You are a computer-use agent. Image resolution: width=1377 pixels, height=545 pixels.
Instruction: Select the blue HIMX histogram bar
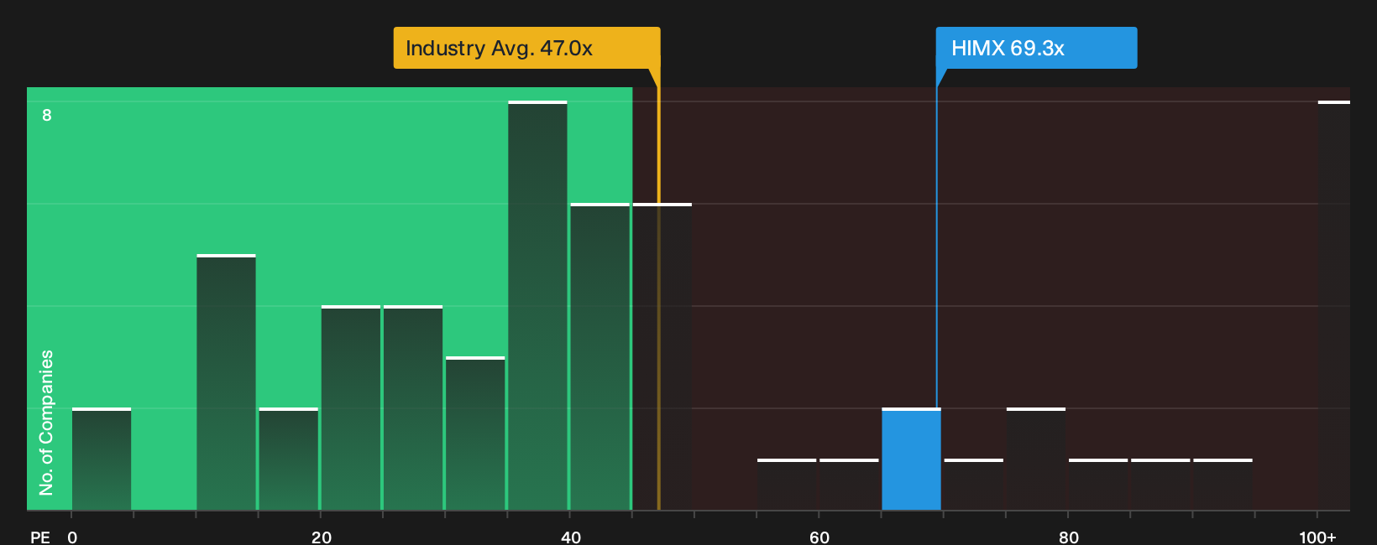click(x=911, y=459)
